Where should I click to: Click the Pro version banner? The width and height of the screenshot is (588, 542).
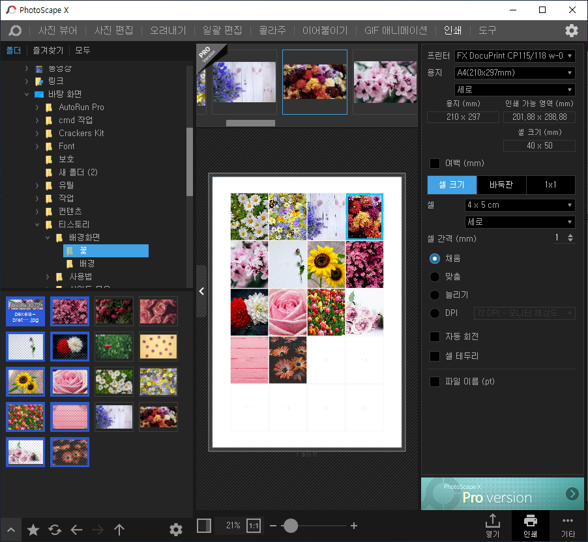pos(502,494)
